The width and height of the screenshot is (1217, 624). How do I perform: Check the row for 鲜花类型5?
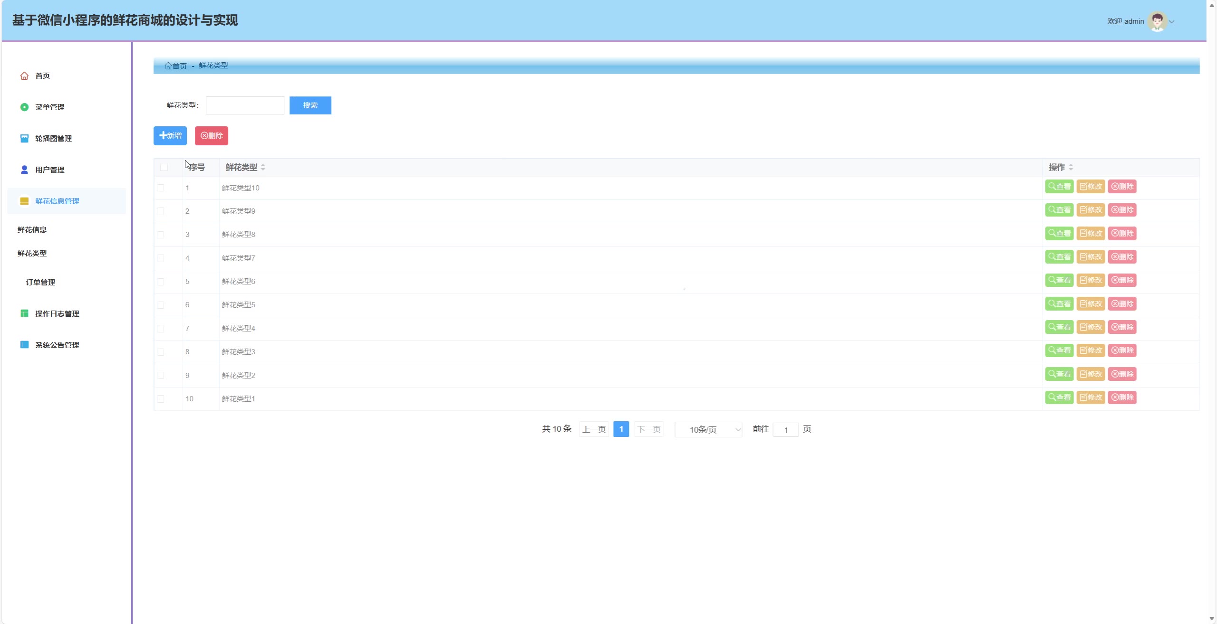(161, 305)
